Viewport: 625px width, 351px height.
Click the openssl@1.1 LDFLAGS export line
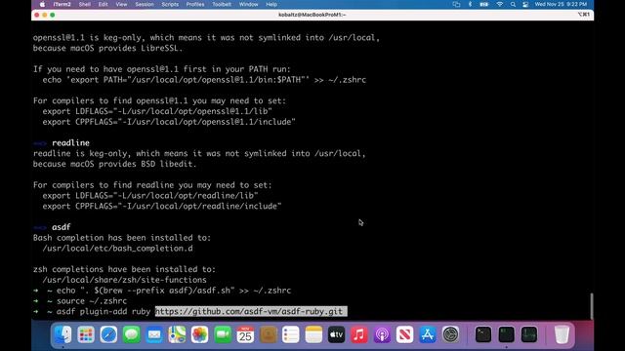(157, 111)
